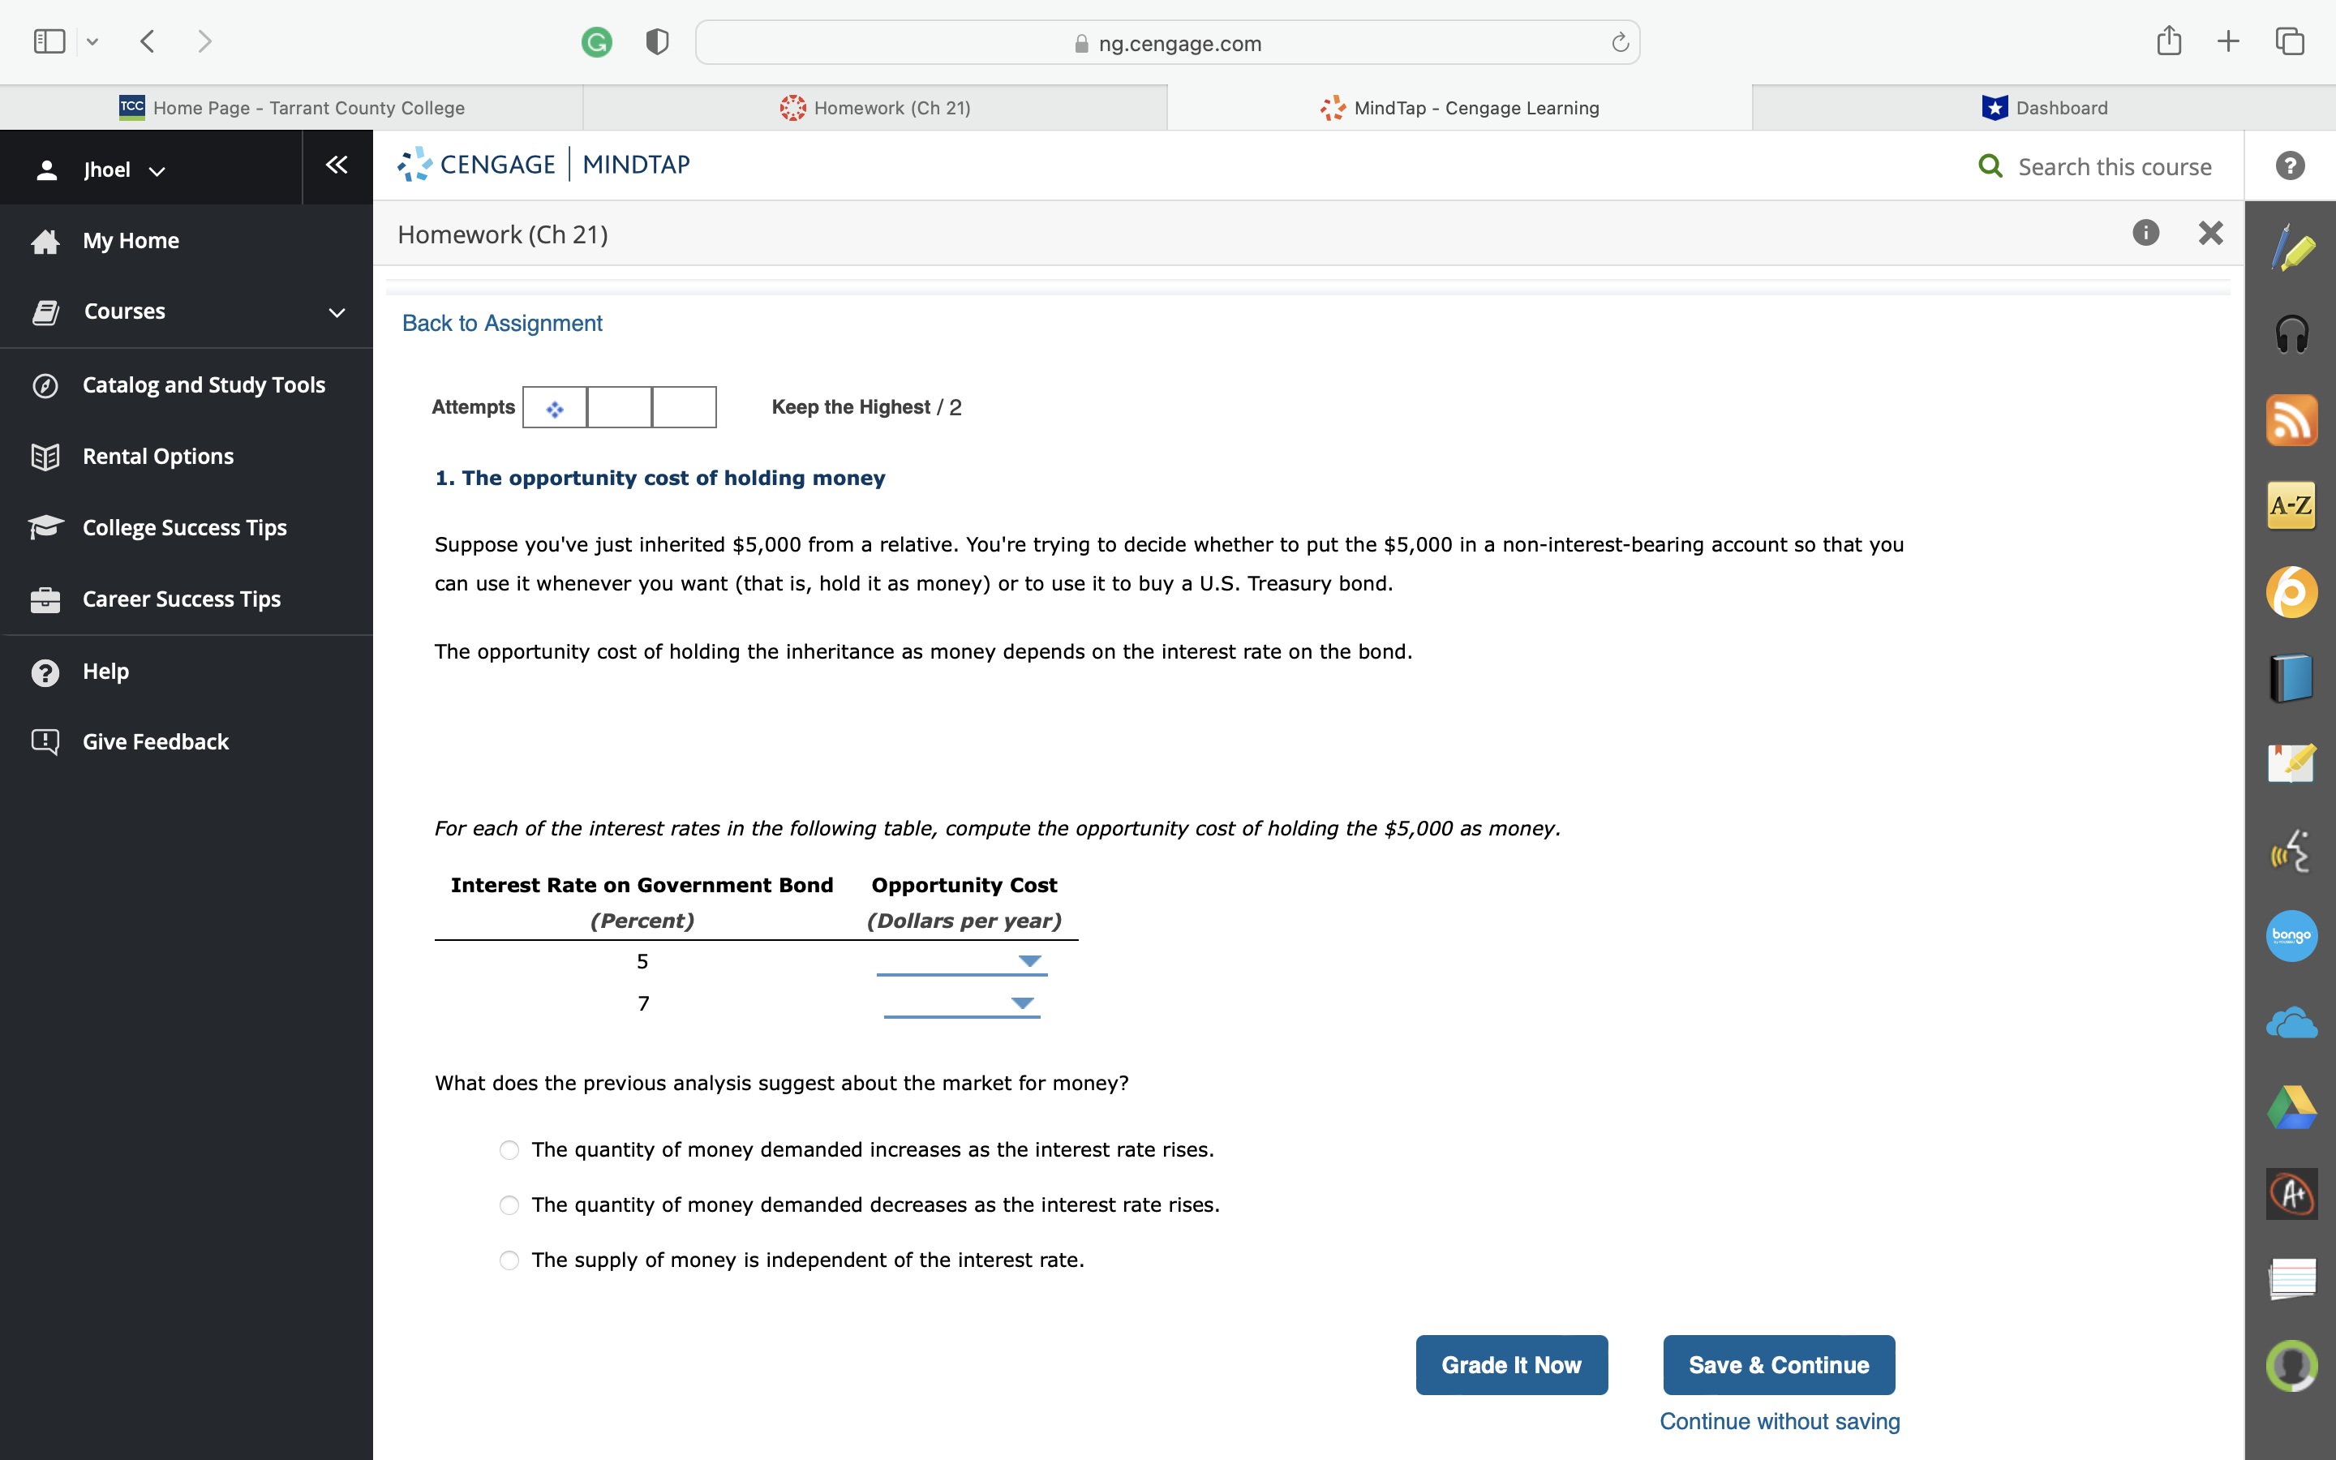Open Google Drive from the app dock
This screenshot has width=2336, height=1460.
click(x=2291, y=1106)
